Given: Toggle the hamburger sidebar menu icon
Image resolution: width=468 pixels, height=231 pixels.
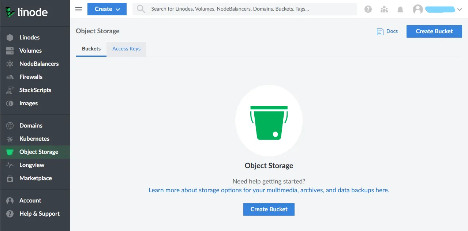Looking at the screenshot, I should (x=79, y=9).
